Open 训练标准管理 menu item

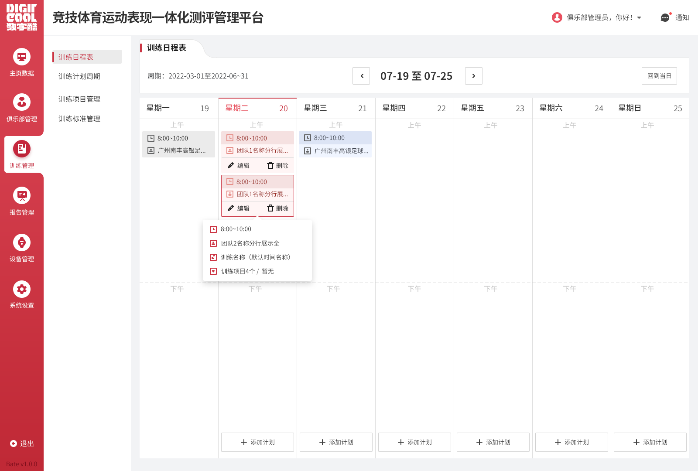79,119
